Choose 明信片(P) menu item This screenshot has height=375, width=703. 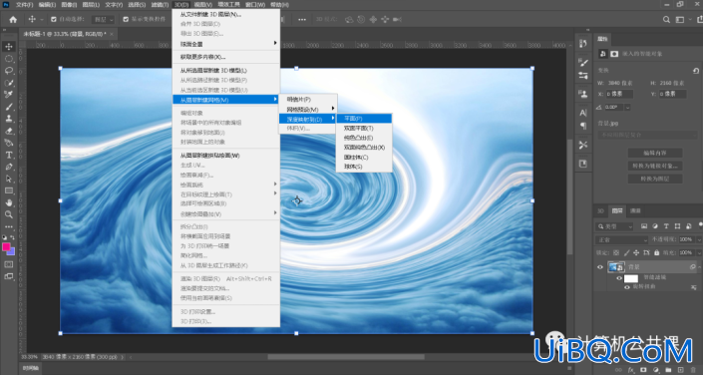click(308, 99)
